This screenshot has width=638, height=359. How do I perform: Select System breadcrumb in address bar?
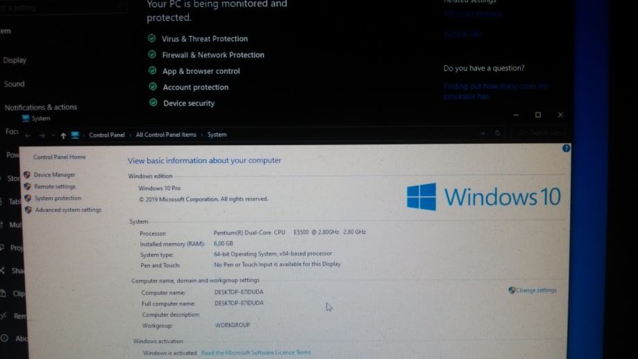pos(217,135)
